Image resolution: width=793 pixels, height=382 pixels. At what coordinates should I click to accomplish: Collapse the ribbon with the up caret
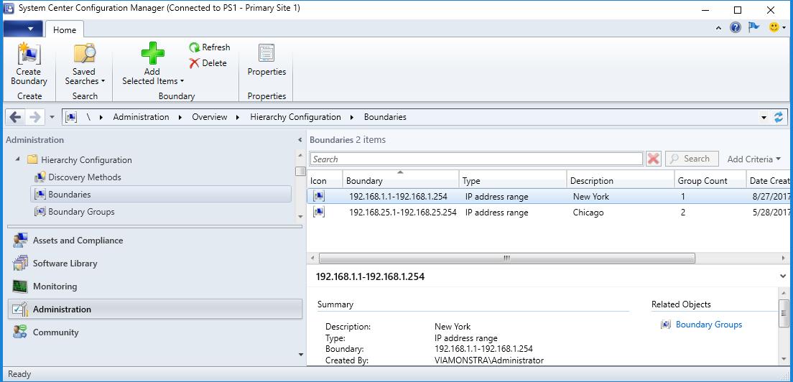tap(718, 28)
